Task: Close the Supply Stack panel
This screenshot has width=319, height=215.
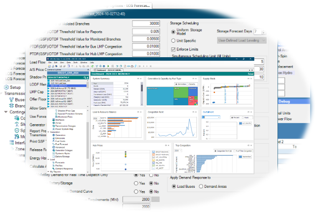Action: click(x=251, y=78)
